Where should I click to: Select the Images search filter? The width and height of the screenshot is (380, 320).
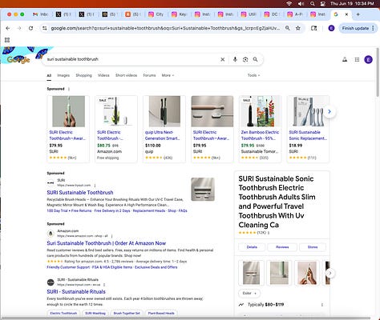63,75
